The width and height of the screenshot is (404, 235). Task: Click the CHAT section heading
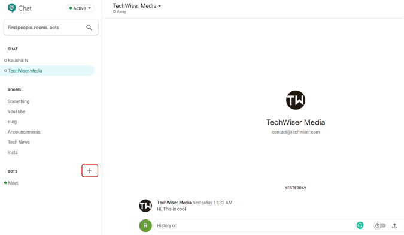click(x=13, y=49)
